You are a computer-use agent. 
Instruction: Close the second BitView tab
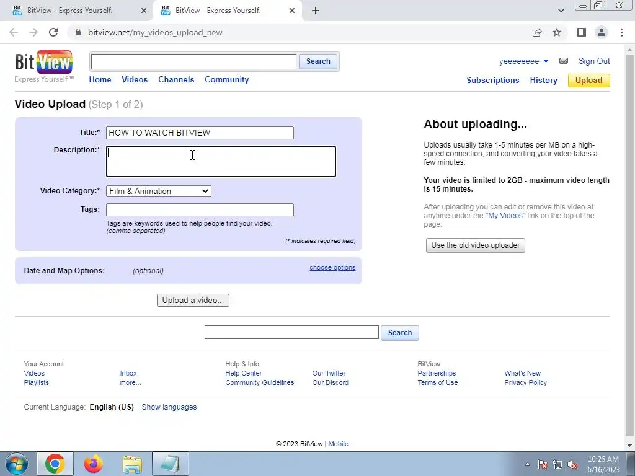click(x=292, y=11)
